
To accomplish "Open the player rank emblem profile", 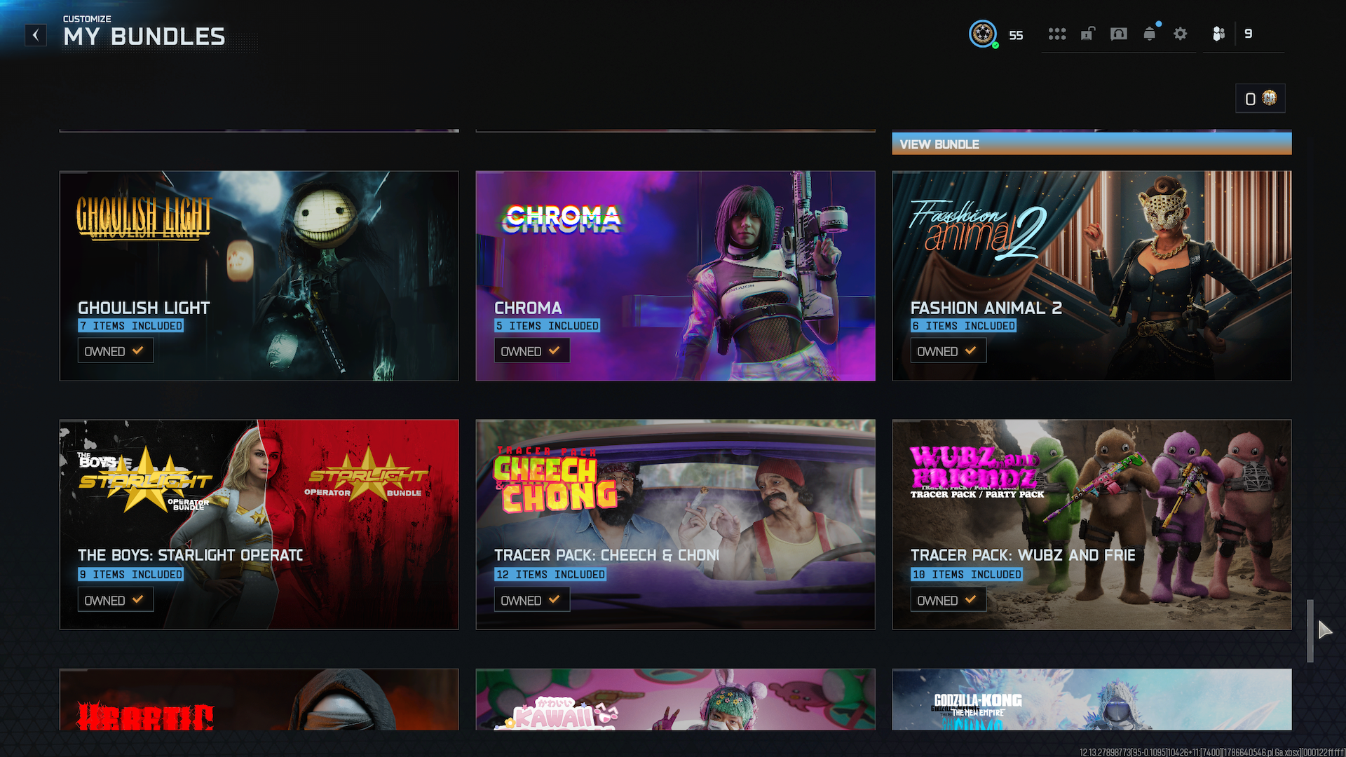I will [983, 34].
